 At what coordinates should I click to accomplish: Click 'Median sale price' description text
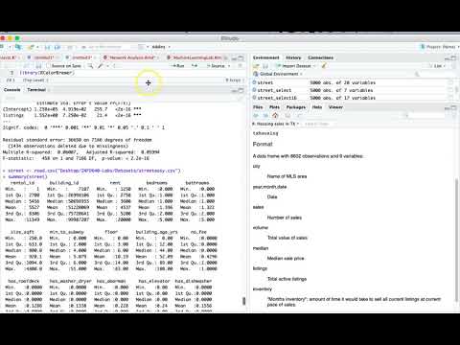286,259
